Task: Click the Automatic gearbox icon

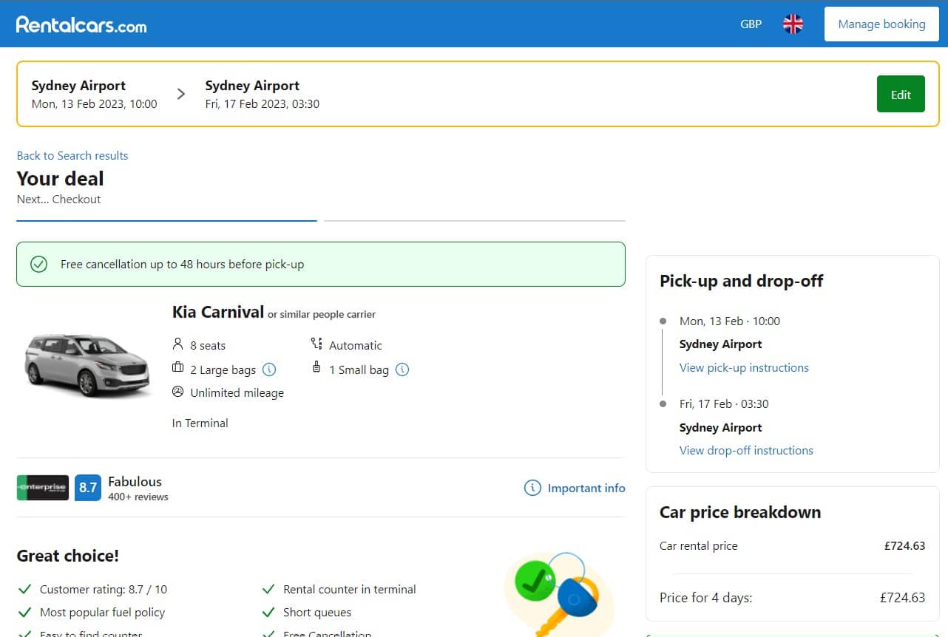Action: pyautogui.click(x=316, y=344)
